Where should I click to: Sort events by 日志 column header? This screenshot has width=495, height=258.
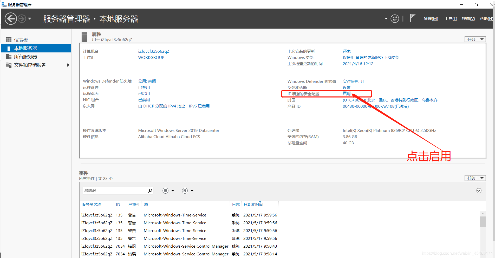(236, 205)
